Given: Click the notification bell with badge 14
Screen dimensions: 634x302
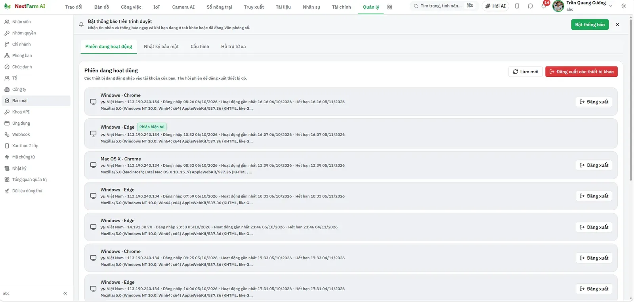Looking at the screenshot, I should 544,6.
